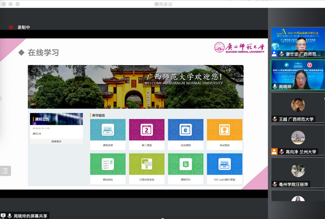Viewport: 325px width, 219px height.
Task: Click the 在线课程 label text
Action: tap(186, 145)
